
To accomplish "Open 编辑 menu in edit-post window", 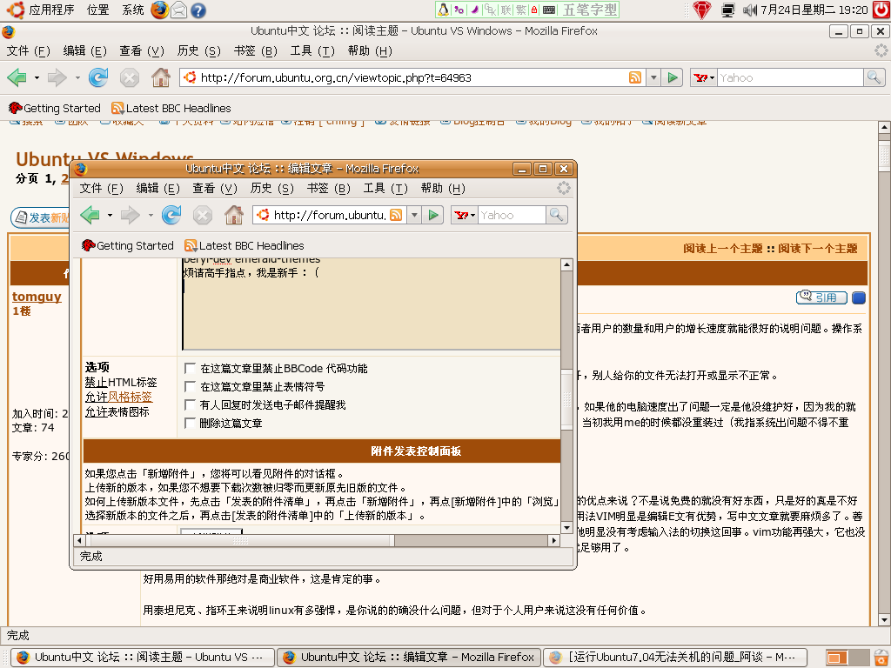I will coord(158,189).
